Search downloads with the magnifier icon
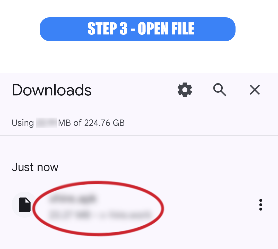278x249 pixels. pyautogui.click(x=220, y=90)
